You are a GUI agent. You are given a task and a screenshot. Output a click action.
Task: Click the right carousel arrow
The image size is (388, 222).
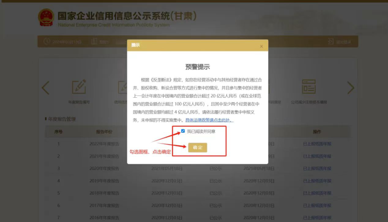[x=351, y=88]
